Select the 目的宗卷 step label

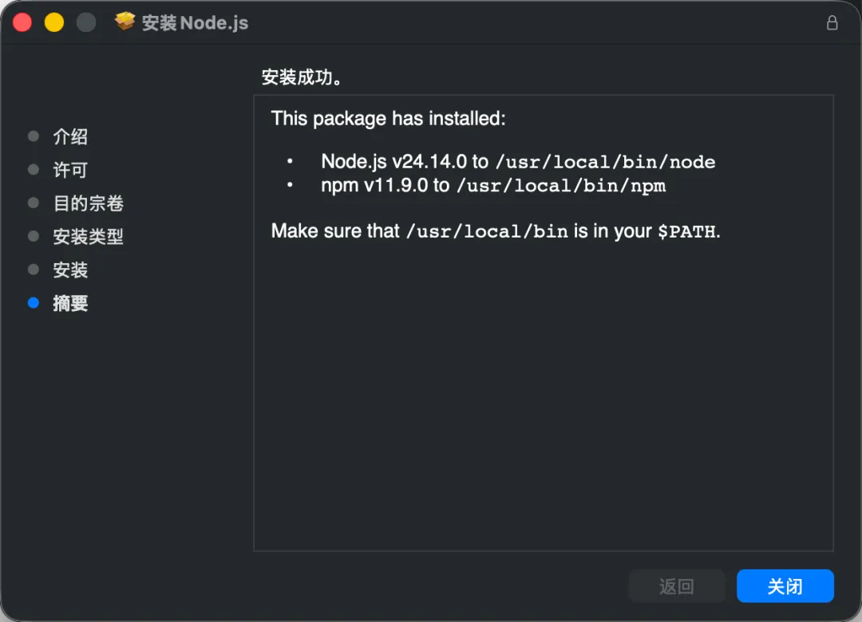point(88,203)
